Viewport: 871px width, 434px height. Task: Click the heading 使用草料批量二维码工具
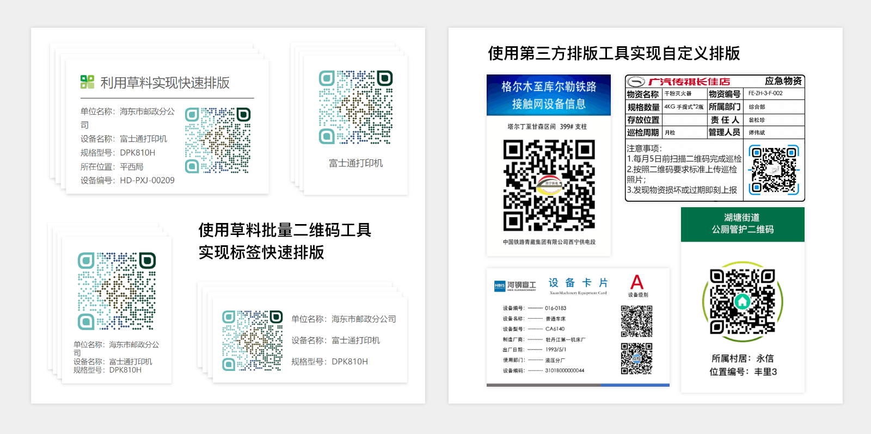(x=285, y=230)
